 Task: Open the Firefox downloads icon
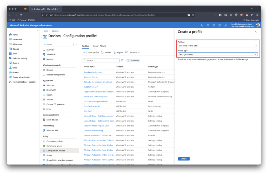point(215,15)
